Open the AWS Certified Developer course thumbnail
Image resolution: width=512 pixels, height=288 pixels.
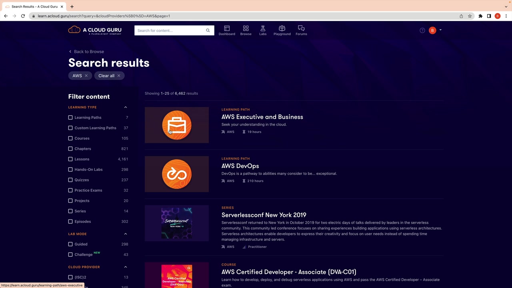point(177,275)
